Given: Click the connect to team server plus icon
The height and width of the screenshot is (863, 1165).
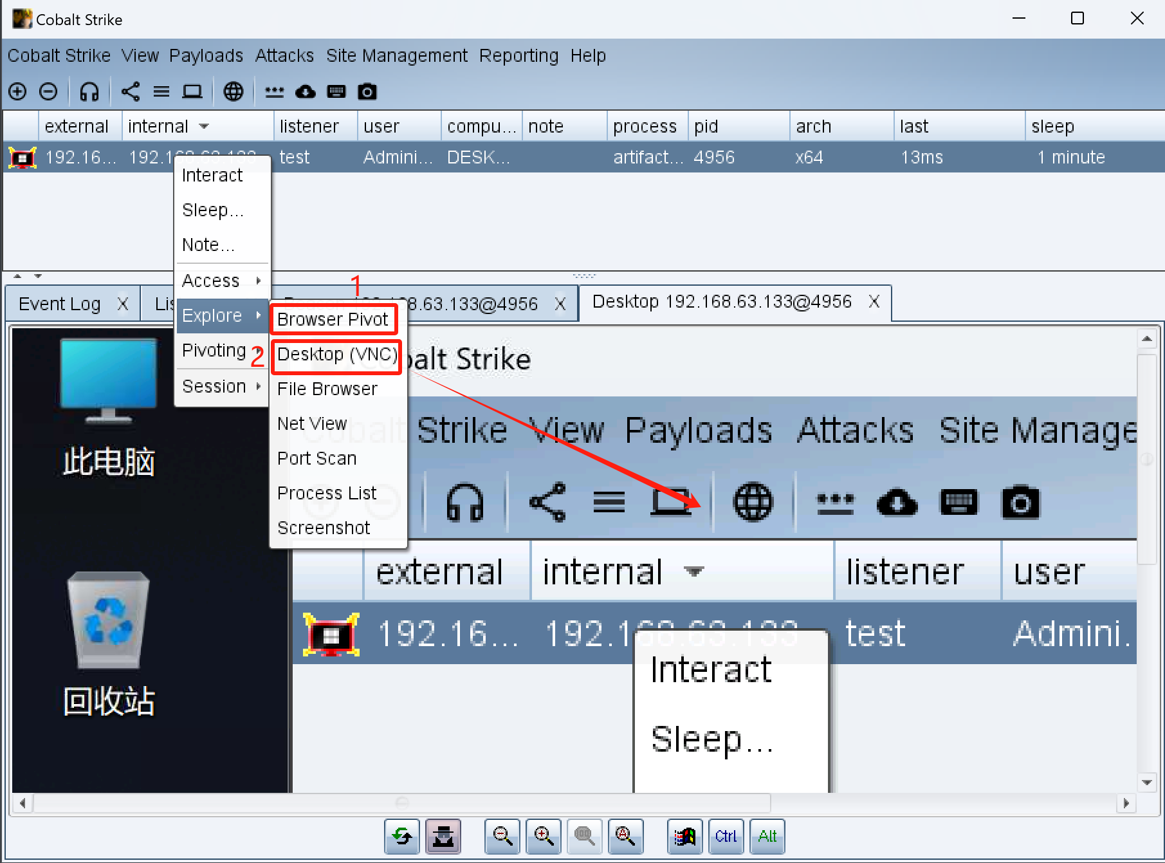Looking at the screenshot, I should (x=17, y=91).
